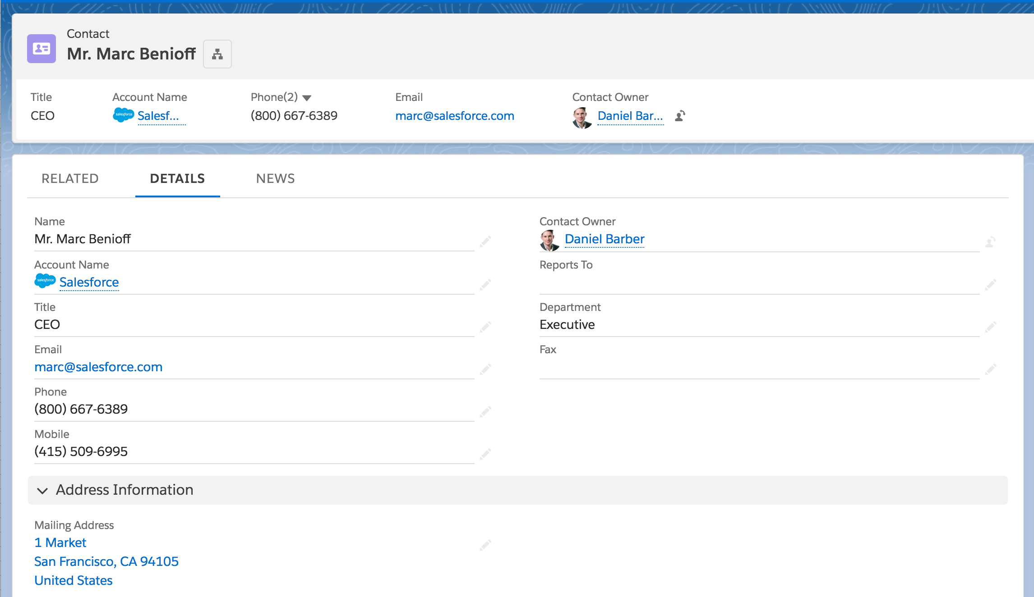Screen dimensions: 1034x597
Task: Click marc@salesforce.com email in header
Action: click(455, 116)
